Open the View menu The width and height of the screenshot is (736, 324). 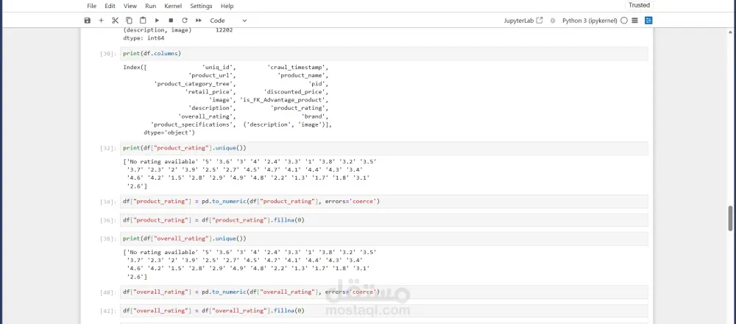[x=130, y=6]
